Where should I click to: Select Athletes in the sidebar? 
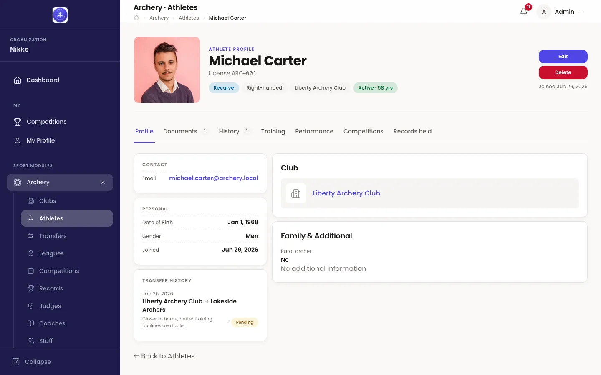pyautogui.click(x=67, y=218)
